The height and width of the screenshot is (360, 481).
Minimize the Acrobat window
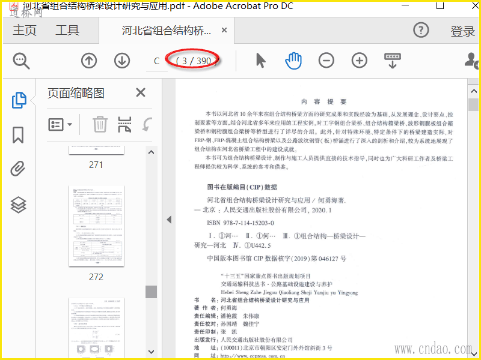[x=405, y=6]
